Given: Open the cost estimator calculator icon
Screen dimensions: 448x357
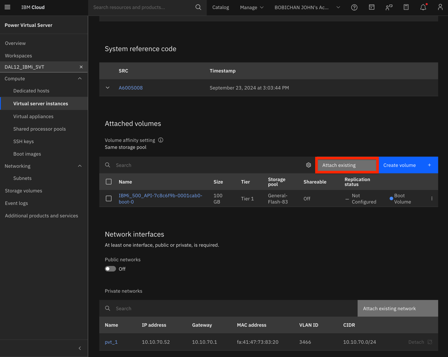Looking at the screenshot, I should pos(406,7).
